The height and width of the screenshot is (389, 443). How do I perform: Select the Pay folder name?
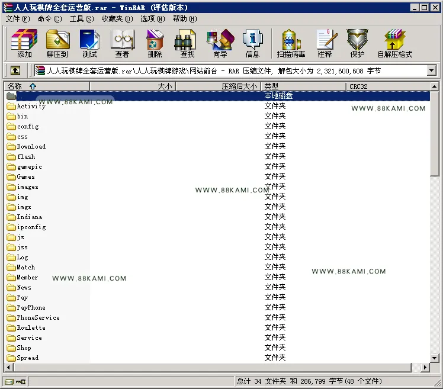22,297
